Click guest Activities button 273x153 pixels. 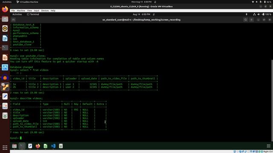coord(17,14)
